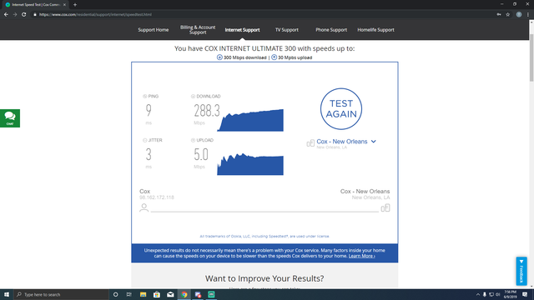This screenshot has height=300, width=534.
Task: Open the taskbar app right of Chrome
Action: (198, 294)
